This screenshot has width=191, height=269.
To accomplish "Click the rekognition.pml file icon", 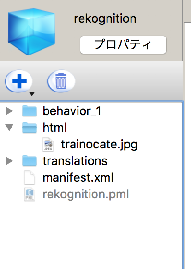I will click(30, 194).
